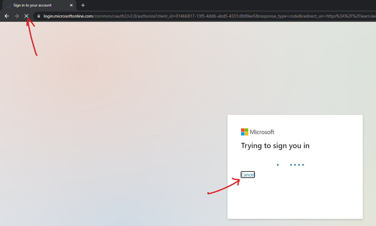Click the Microsoft four-square logo
The image size is (376, 226).
[244, 132]
